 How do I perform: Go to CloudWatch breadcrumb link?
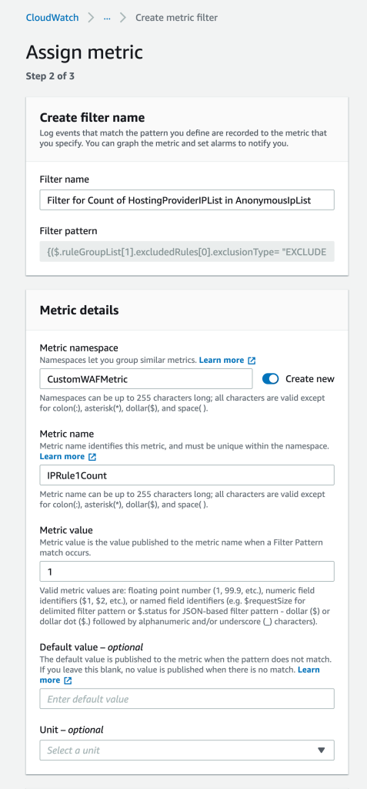pos(52,18)
